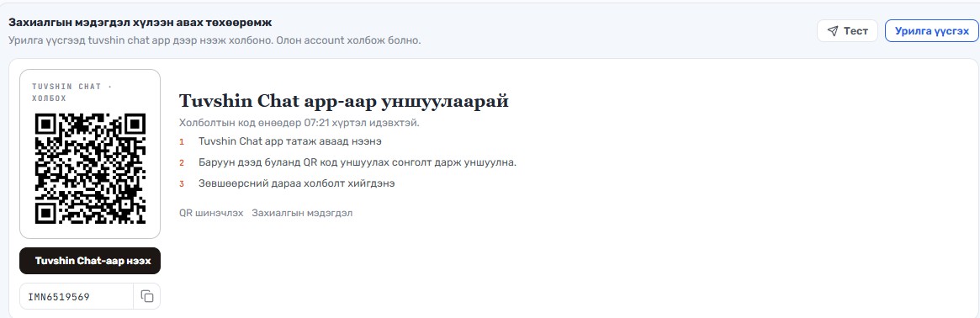Copy the IMN6519569 code using the copy icon
Viewport: 980px width, 318px height.
[x=147, y=296]
